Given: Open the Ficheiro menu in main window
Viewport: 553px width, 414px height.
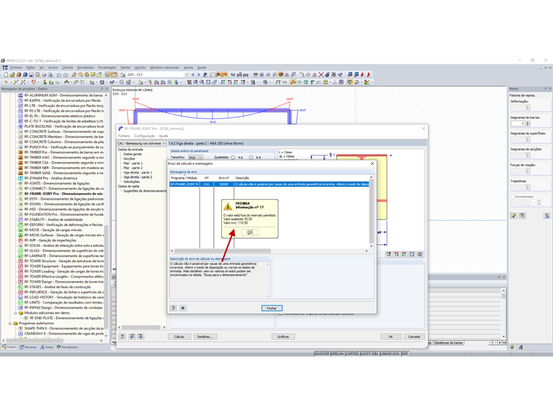Looking at the screenshot, I should point(16,68).
